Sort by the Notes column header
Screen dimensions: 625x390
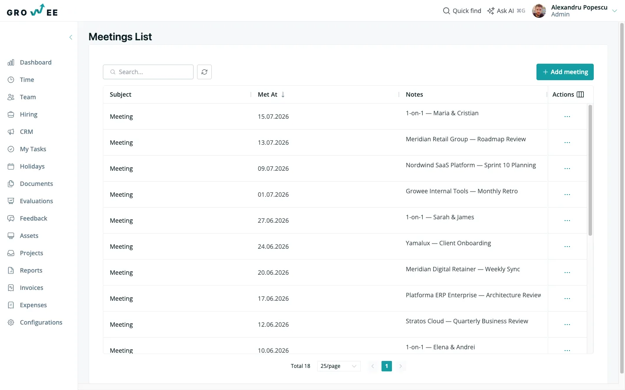[x=414, y=94]
